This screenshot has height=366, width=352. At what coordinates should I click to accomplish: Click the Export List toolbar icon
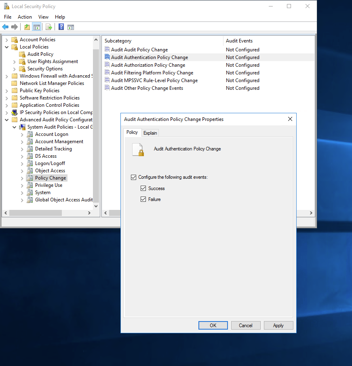click(x=48, y=27)
